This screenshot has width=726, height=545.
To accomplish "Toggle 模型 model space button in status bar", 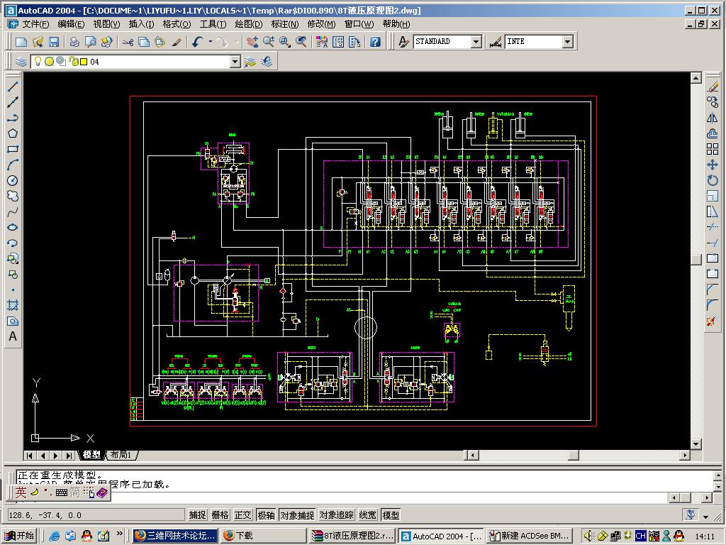I will (x=391, y=515).
